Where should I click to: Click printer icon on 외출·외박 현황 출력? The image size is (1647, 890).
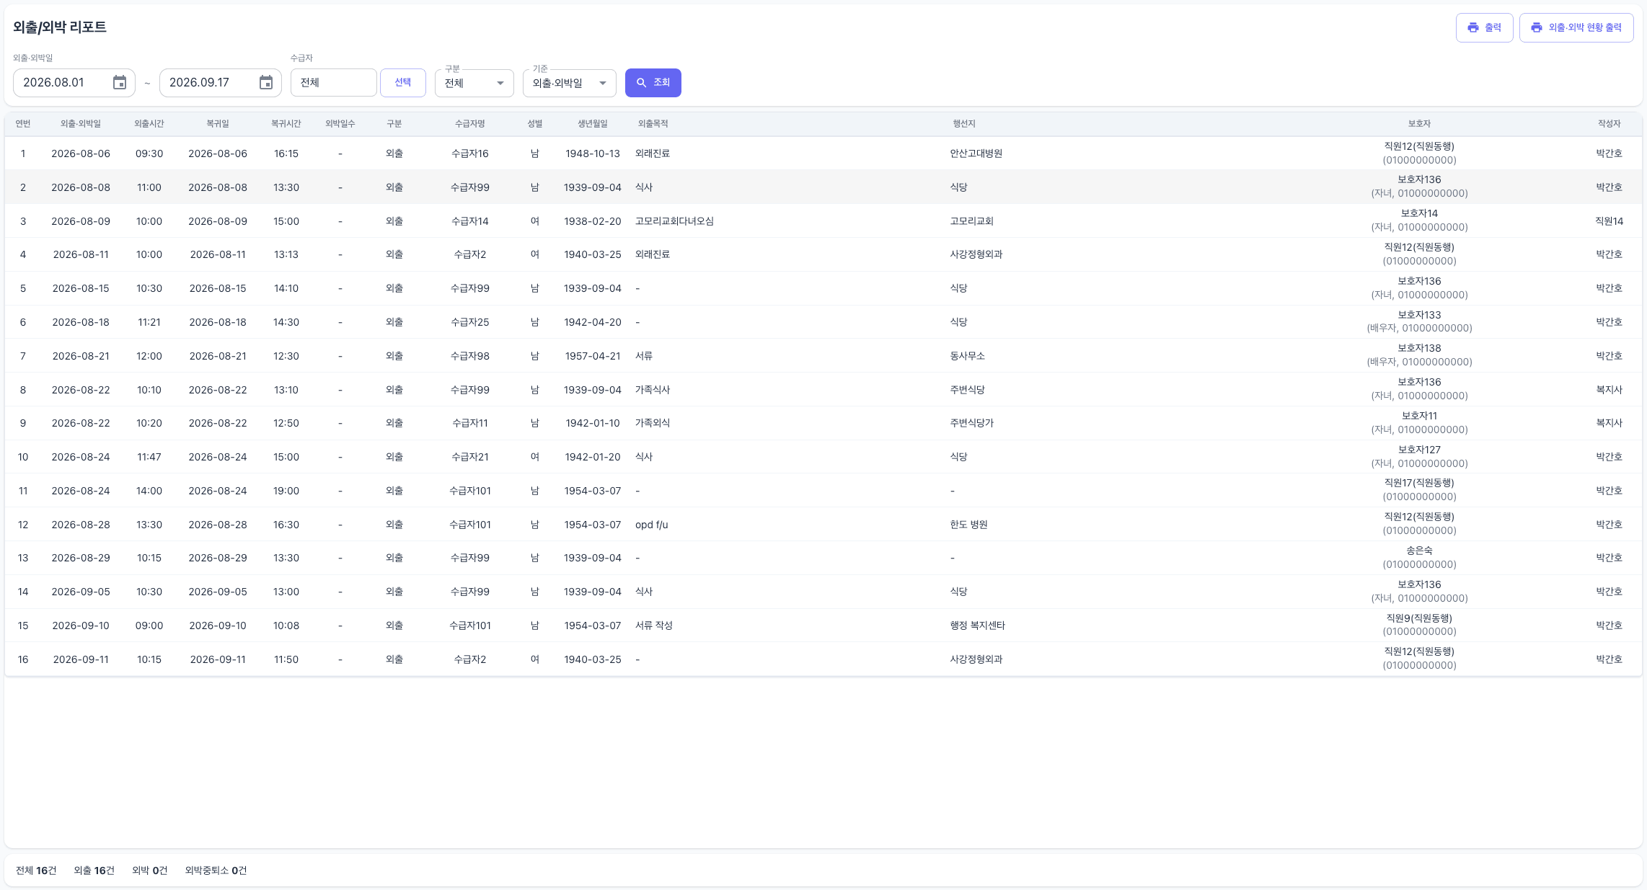[1537, 27]
